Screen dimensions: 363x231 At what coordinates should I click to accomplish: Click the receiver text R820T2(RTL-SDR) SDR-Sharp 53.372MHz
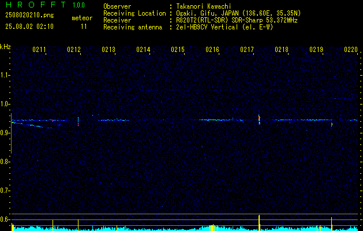237,20
